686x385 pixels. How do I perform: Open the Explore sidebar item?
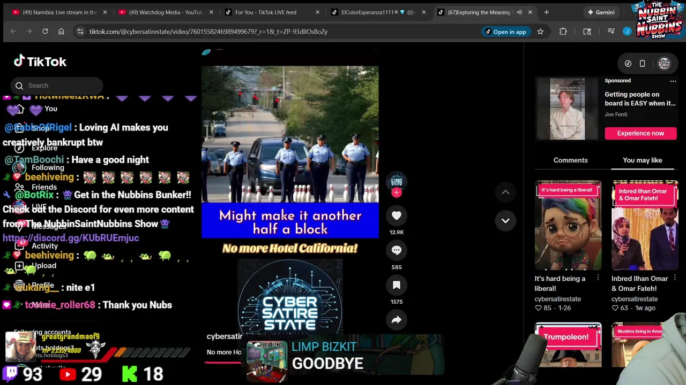(x=44, y=148)
